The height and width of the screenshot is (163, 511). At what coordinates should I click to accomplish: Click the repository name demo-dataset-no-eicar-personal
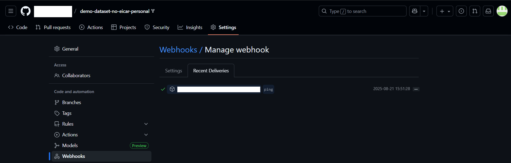pos(115,11)
